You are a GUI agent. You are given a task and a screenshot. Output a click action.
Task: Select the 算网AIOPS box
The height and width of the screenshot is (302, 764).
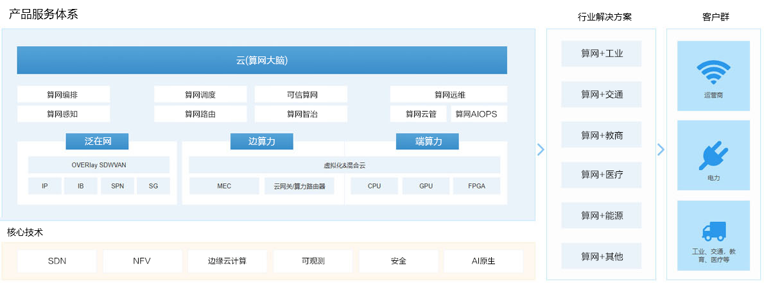click(478, 114)
